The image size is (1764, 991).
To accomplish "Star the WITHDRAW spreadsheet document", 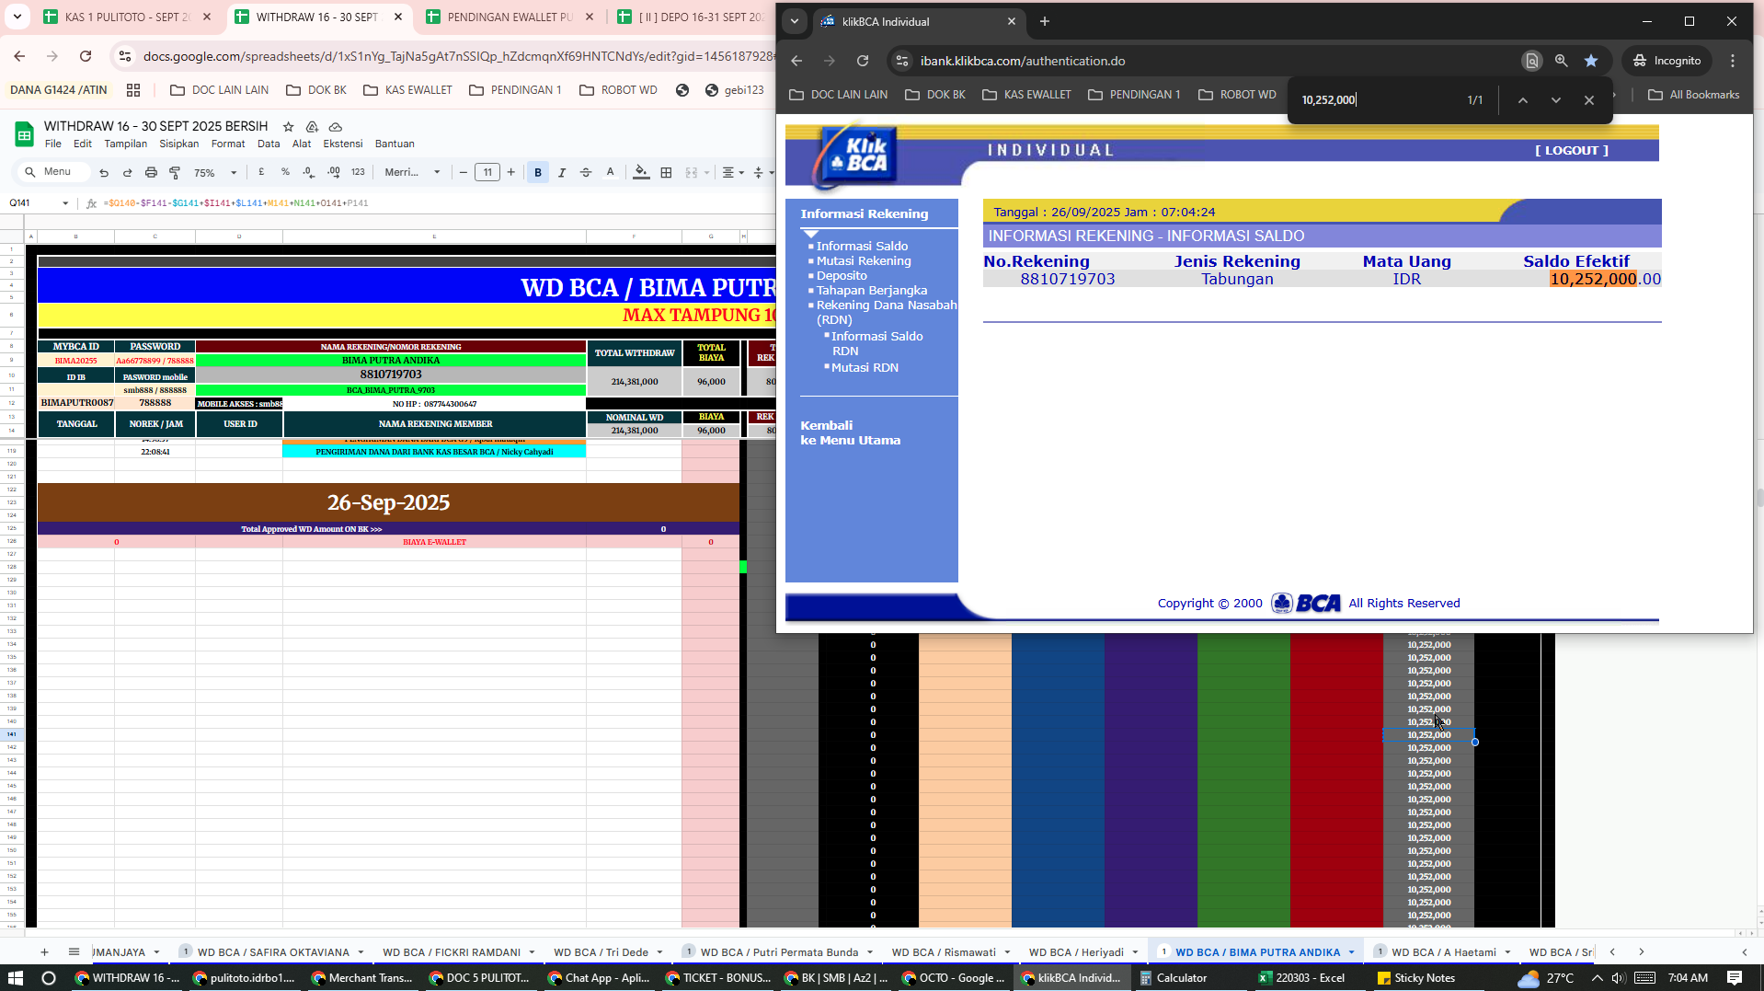I will [x=288, y=127].
